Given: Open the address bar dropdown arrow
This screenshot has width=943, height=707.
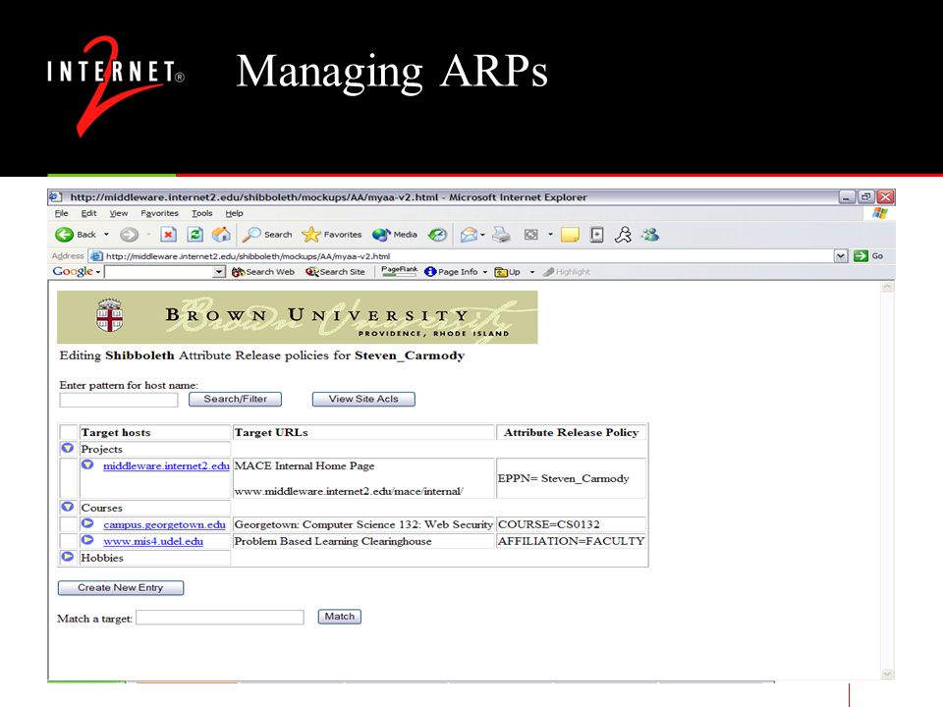Looking at the screenshot, I should (x=841, y=256).
